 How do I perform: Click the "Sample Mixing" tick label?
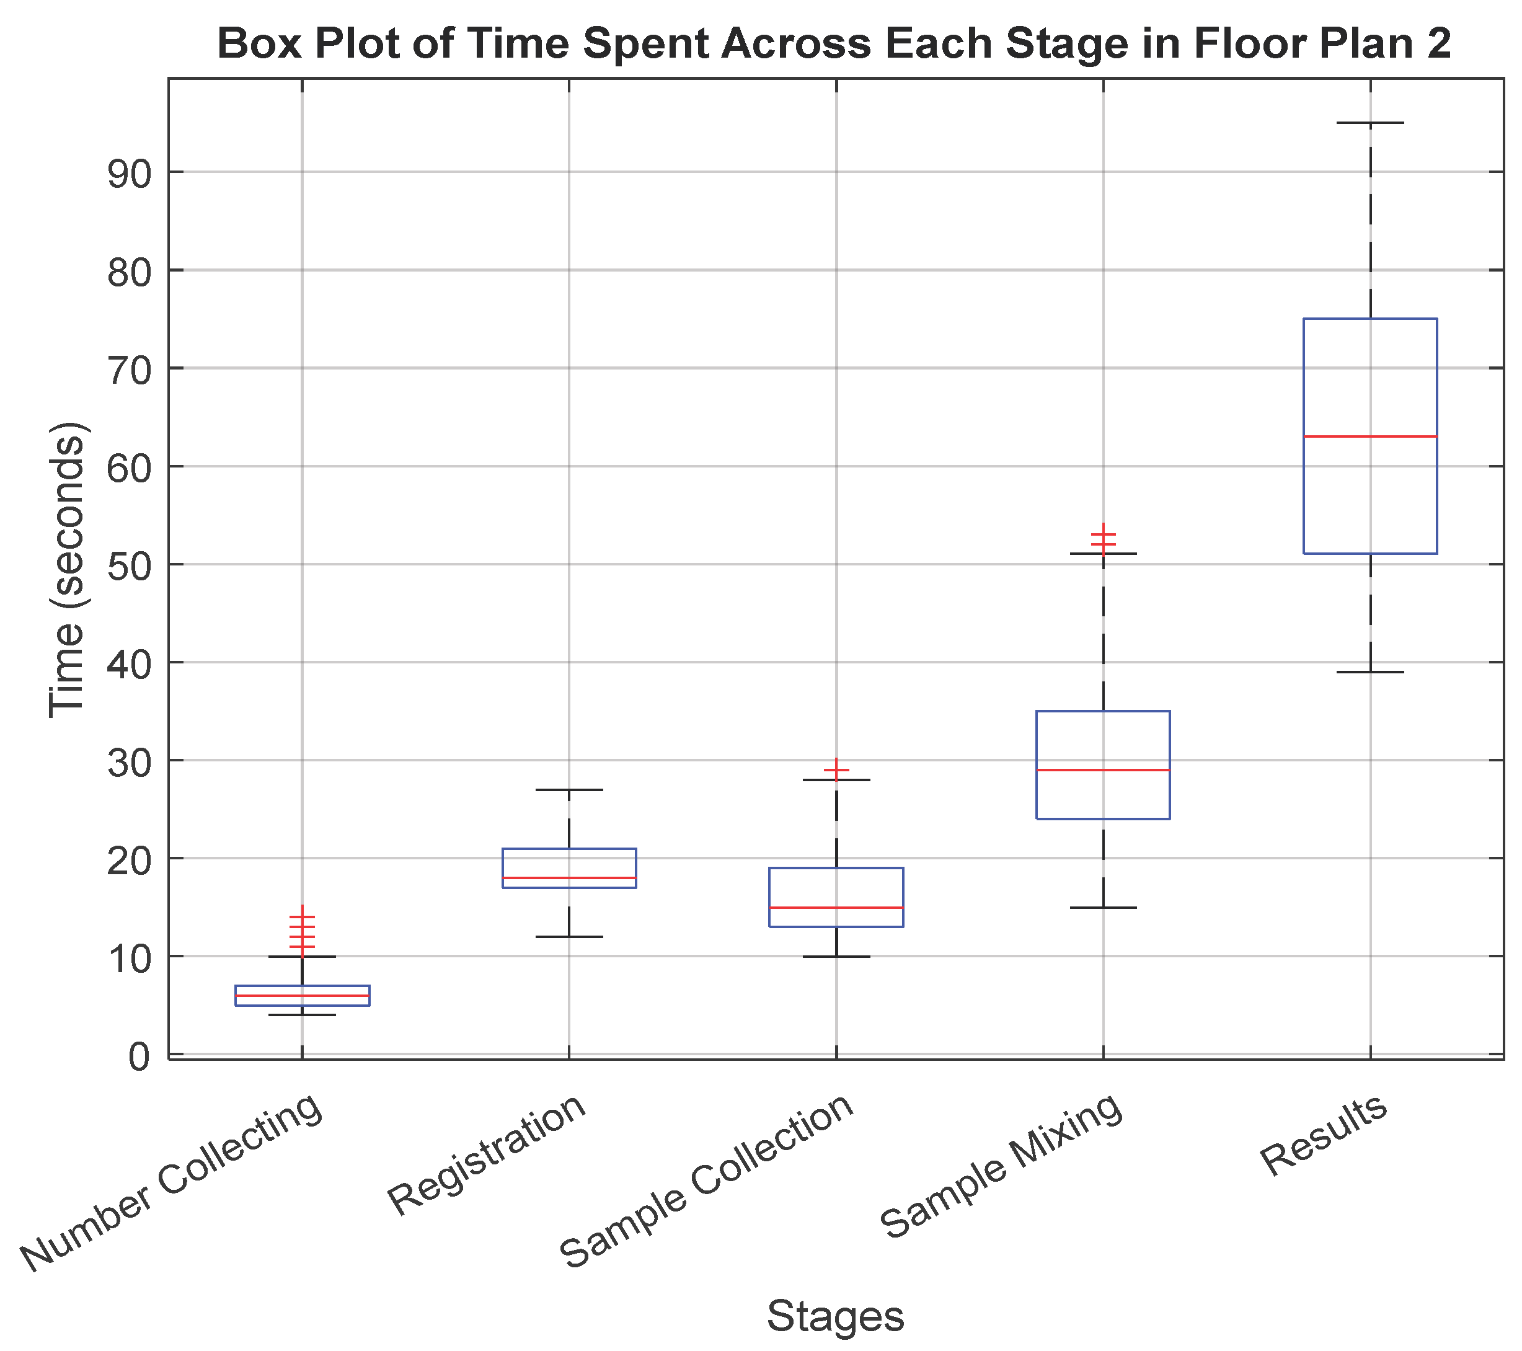tap(1001, 1166)
